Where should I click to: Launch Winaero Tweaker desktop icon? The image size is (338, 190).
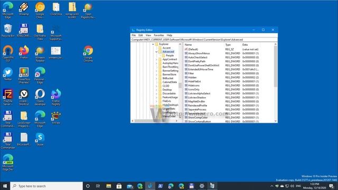[40, 54]
